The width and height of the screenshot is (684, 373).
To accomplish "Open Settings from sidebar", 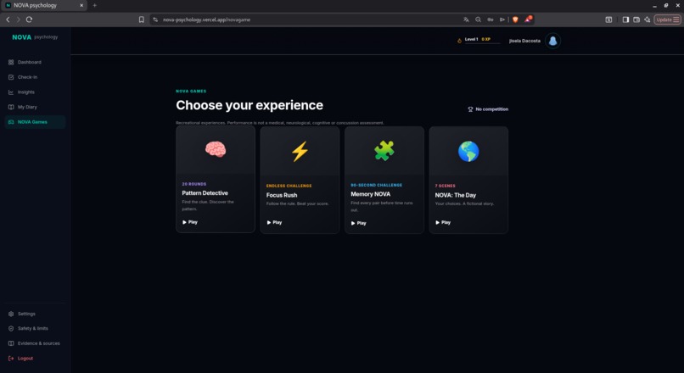I will tap(35, 314).
